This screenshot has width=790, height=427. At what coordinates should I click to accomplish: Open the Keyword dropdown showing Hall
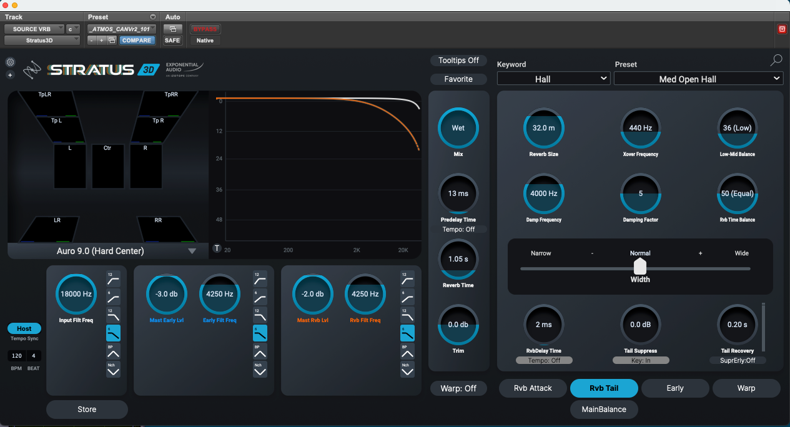pos(553,79)
